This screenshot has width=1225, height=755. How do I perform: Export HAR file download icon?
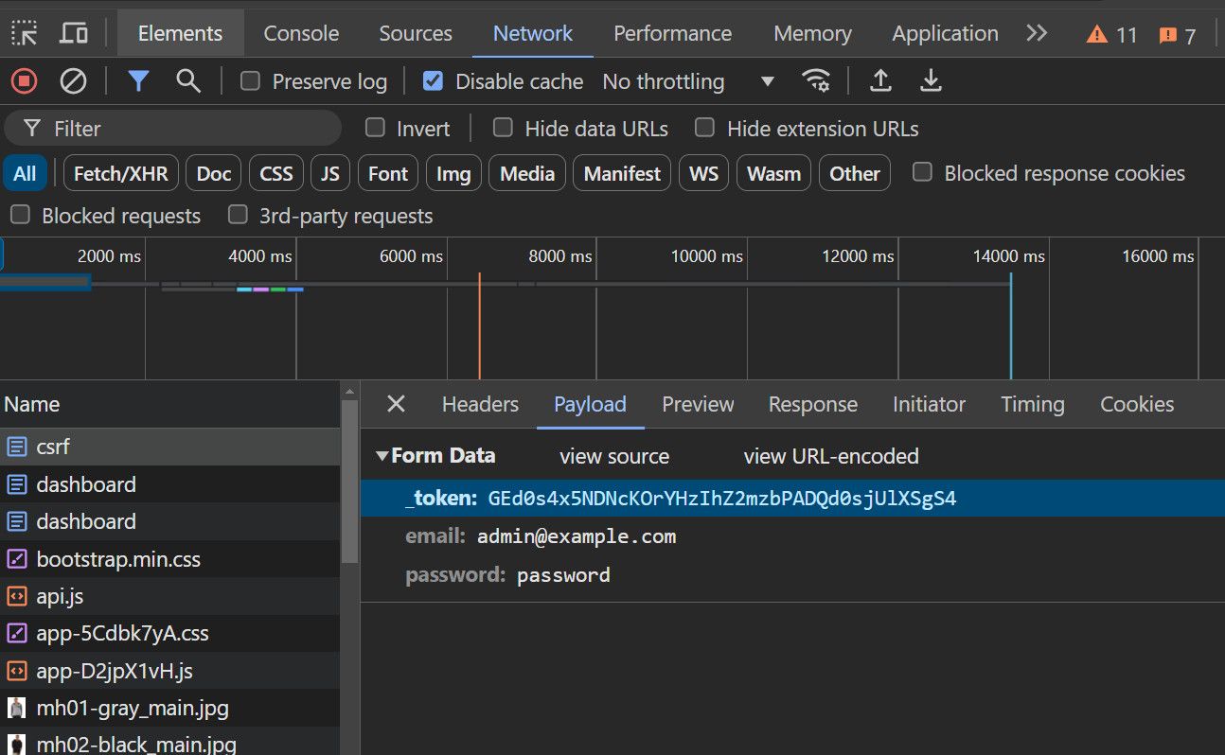coord(932,81)
